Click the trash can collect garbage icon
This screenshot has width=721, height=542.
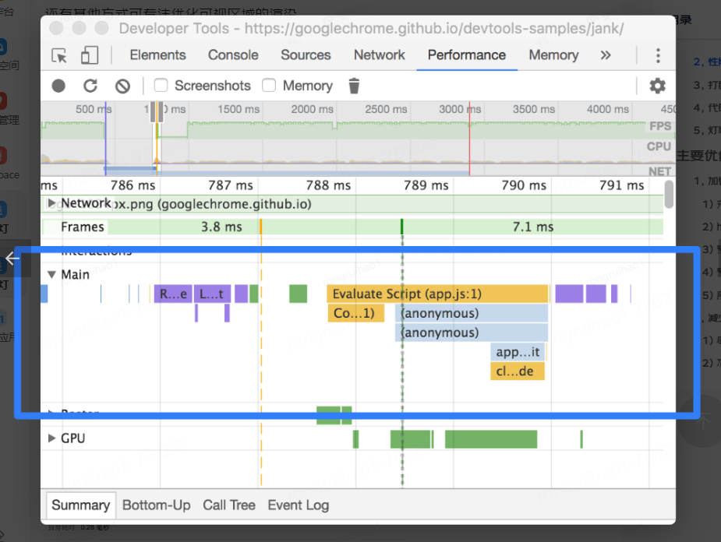click(x=354, y=86)
